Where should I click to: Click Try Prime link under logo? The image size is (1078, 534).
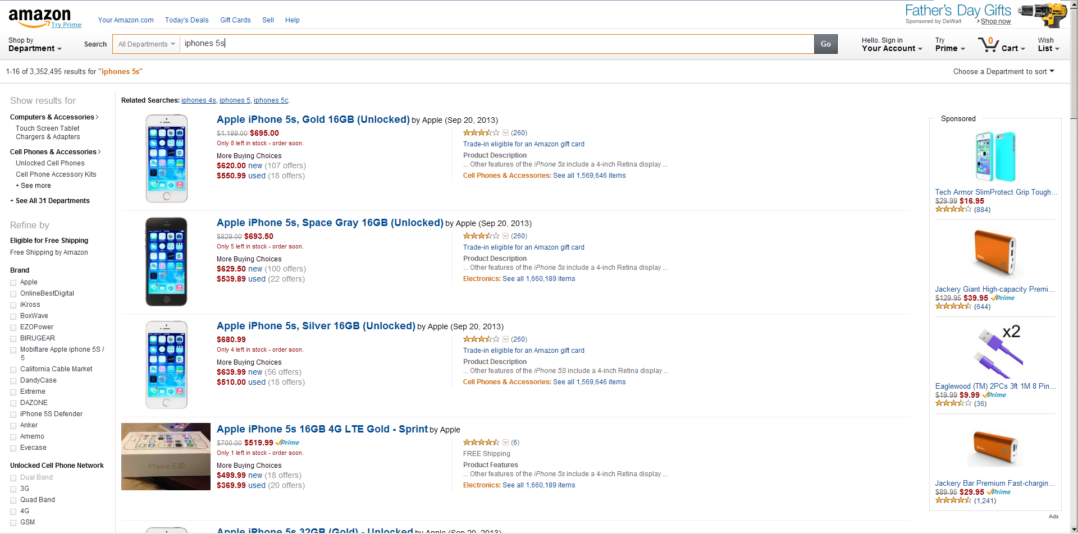(66, 25)
